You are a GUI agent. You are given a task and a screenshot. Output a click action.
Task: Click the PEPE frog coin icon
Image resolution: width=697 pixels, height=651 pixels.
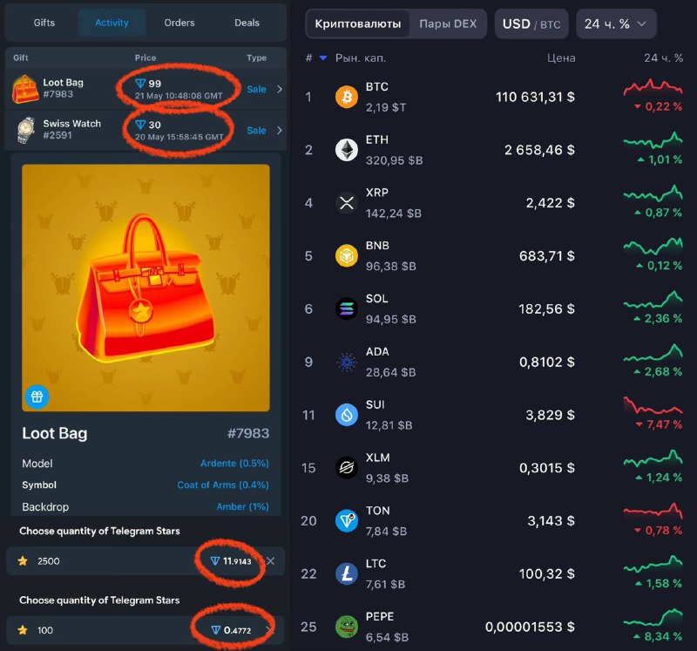[346, 627]
